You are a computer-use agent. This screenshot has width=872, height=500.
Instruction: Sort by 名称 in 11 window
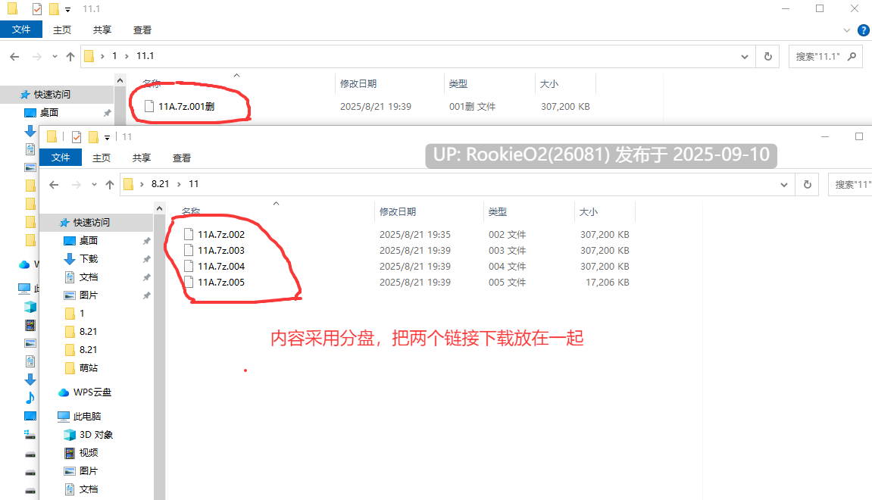click(x=191, y=211)
